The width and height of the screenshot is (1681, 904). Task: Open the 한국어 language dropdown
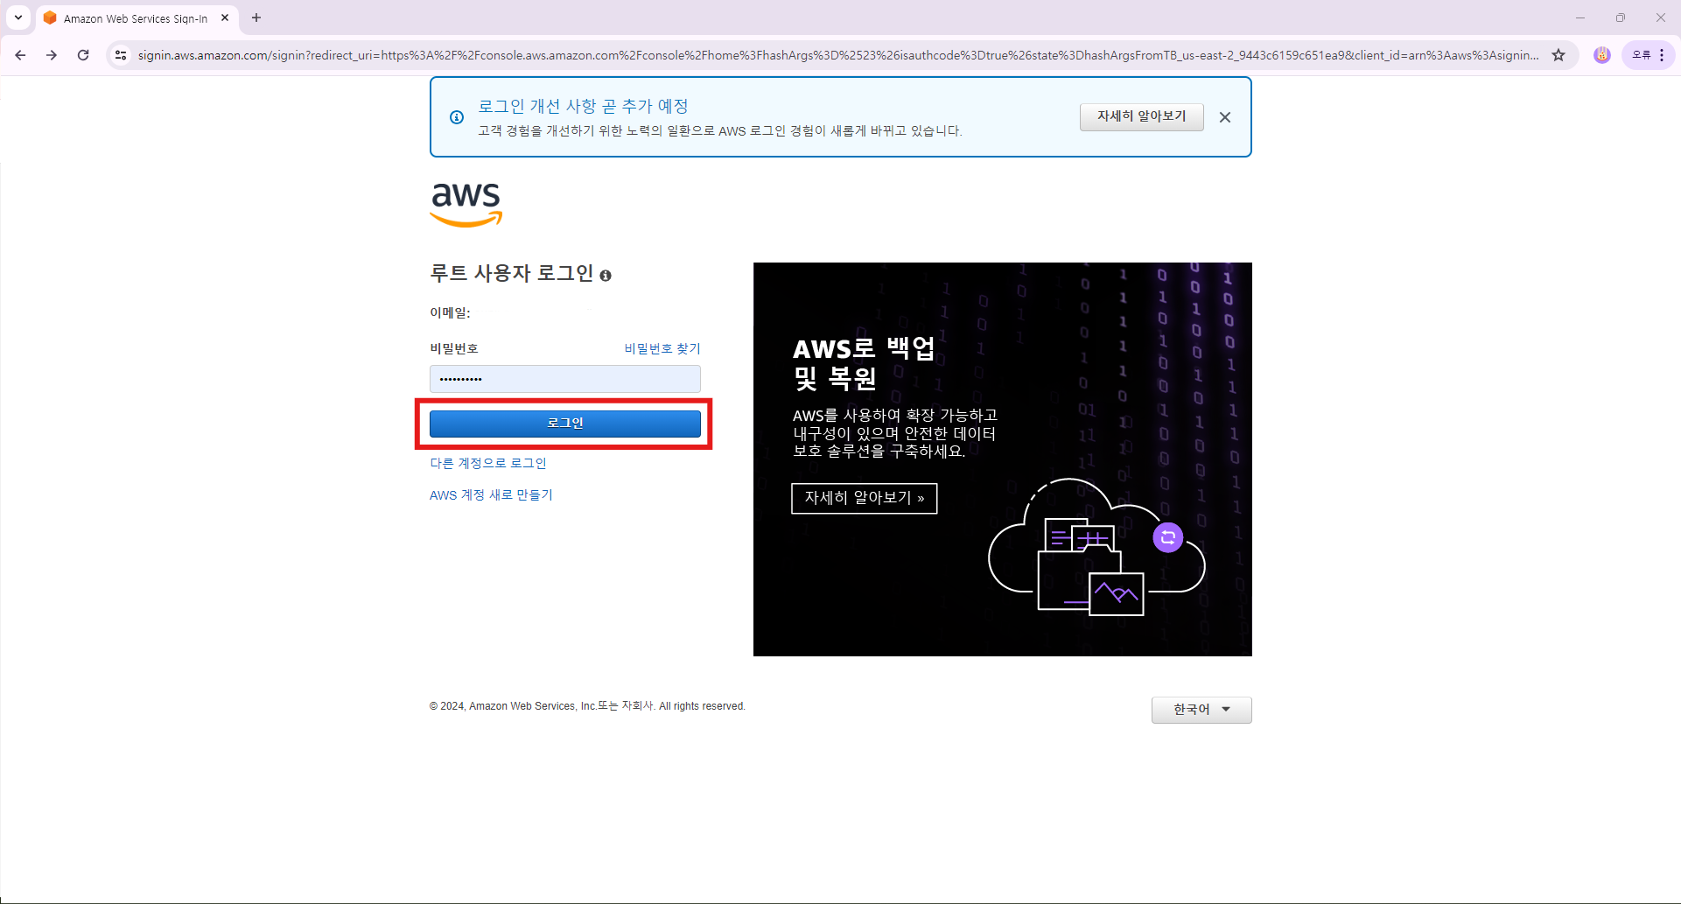tap(1201, 710)
